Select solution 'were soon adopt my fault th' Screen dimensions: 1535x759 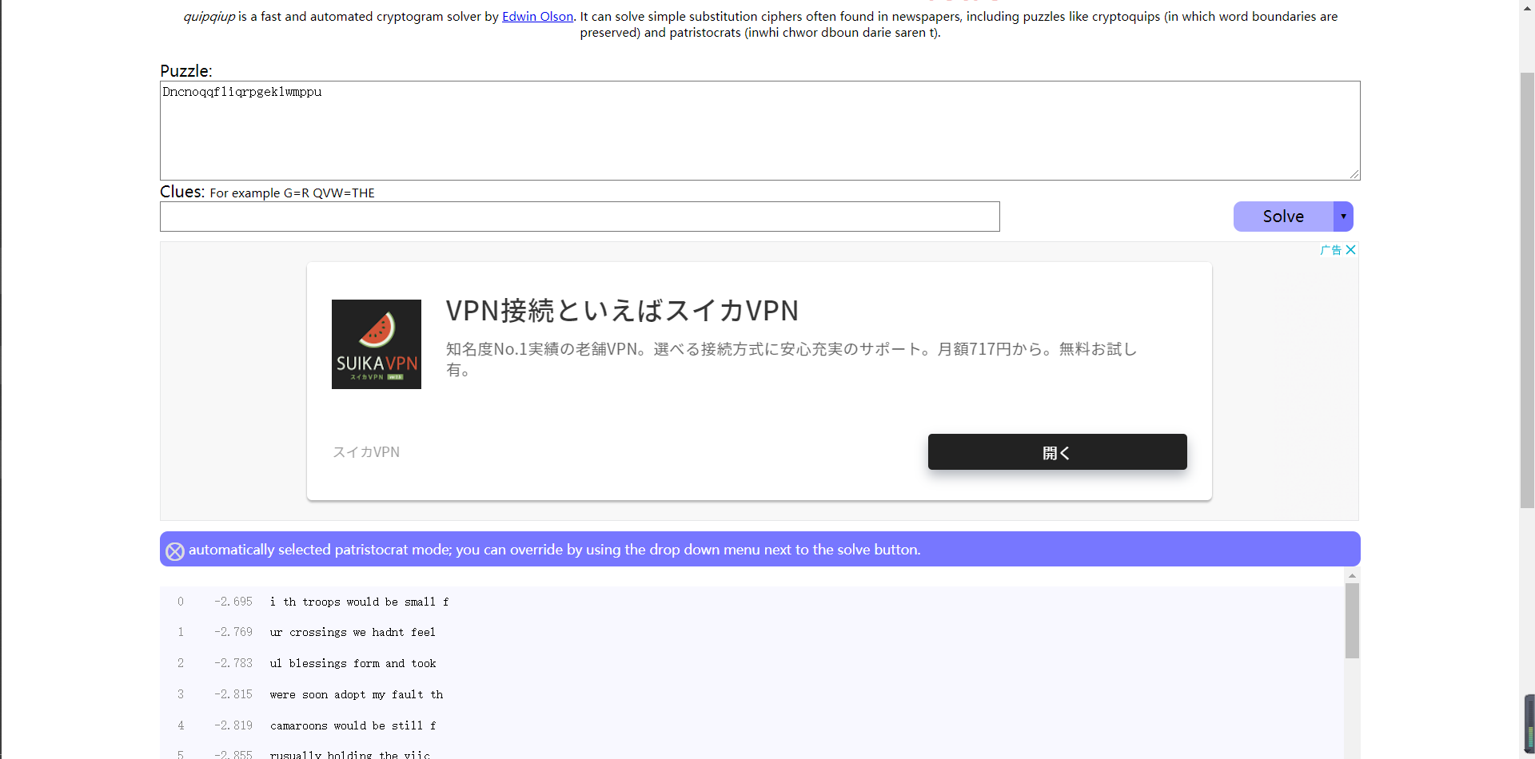tap(357, 694)
